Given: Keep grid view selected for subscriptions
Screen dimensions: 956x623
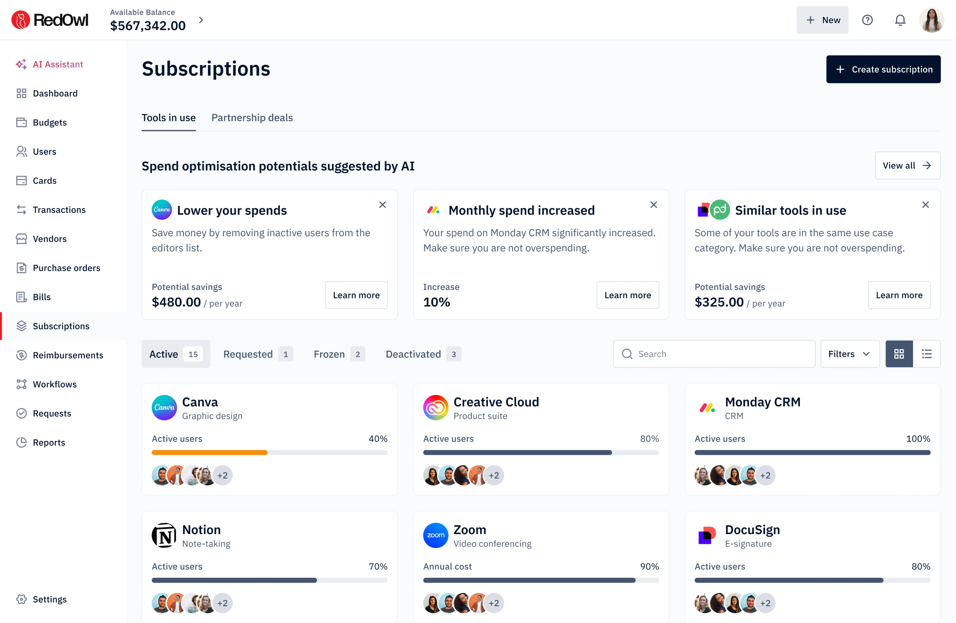Looking at the screenshot, I should pyautogui.click(x=899, y=354).
